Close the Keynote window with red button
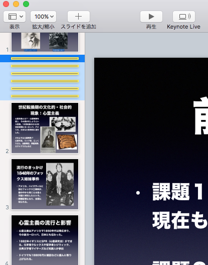The height and width of the screenshot is (265, 208). coord(6,4)
